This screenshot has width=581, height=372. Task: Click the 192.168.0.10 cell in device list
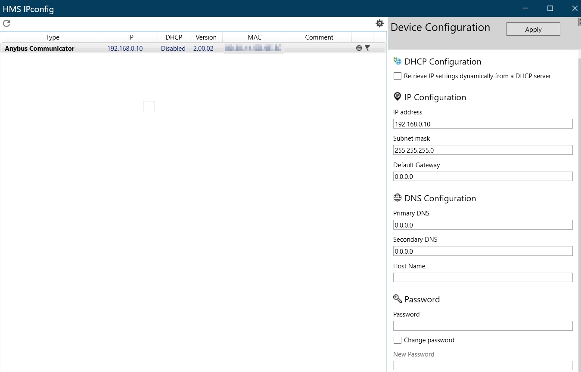click(125, 49)
